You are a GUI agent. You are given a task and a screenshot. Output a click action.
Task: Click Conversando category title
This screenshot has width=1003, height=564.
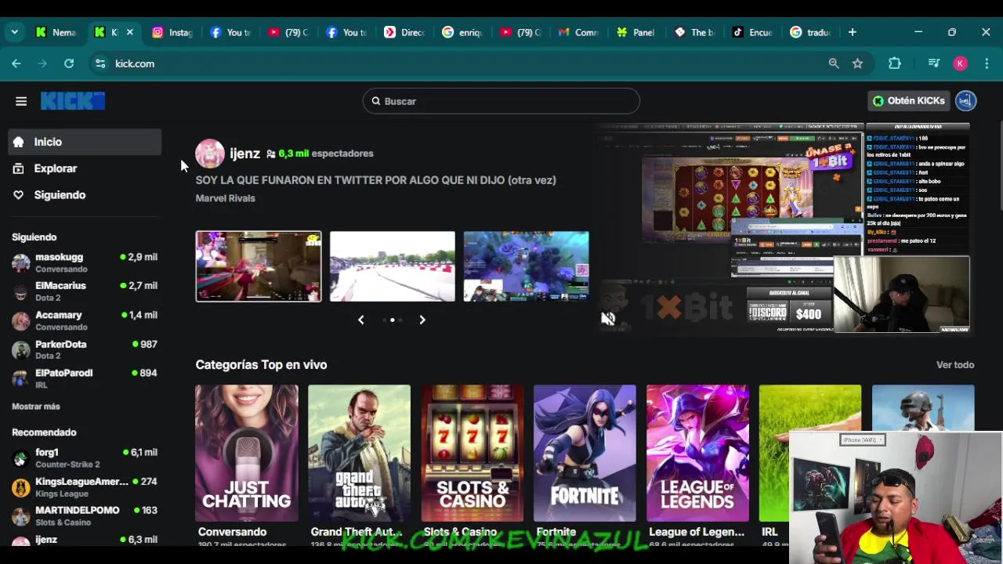coord(232,532)
